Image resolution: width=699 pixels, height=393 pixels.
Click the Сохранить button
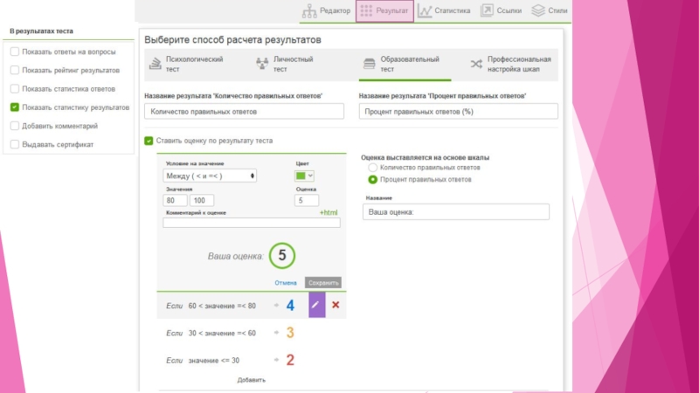click(323, 283)
